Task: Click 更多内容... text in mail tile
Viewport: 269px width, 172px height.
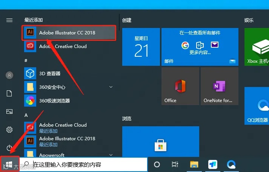Action: 200,52
